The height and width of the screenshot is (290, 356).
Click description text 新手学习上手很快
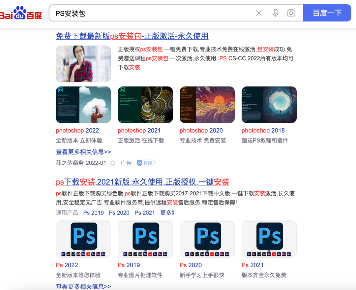202,275
